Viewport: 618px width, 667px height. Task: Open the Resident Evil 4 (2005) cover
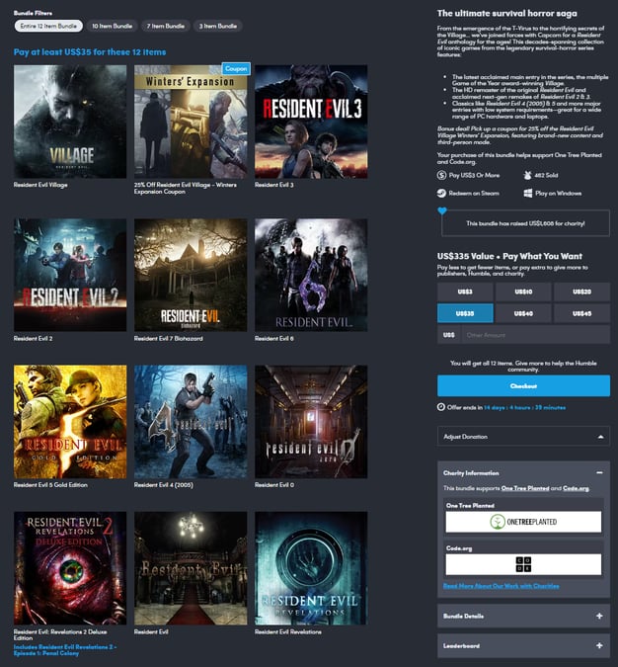pyautogui.click(x=191, y=422)
